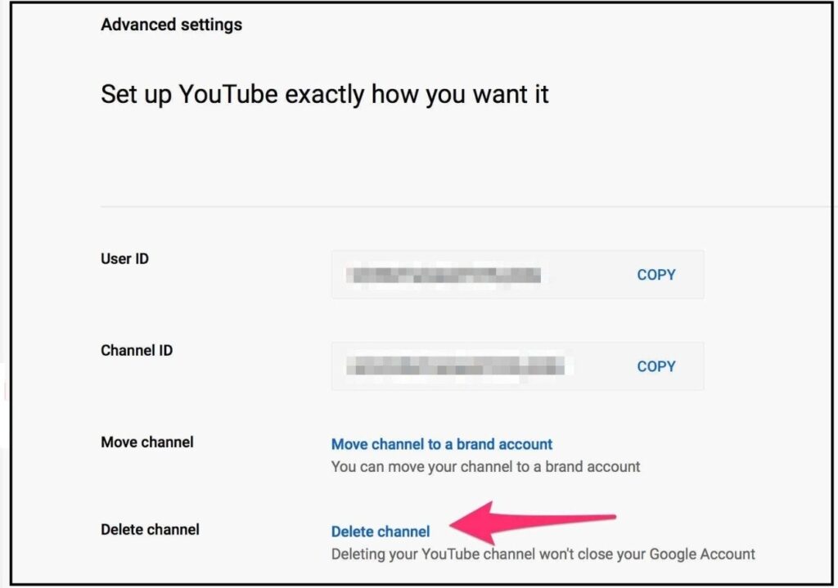Image resolution: width=838 pixels, height=588 pixels.
Task: Click the Advanced settings heading
Action: coord(172,25)
